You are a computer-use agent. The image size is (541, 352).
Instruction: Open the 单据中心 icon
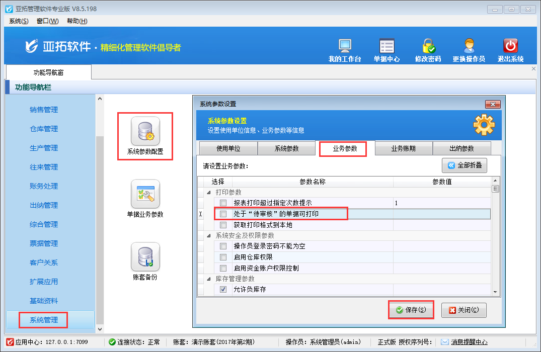(387, 47)
